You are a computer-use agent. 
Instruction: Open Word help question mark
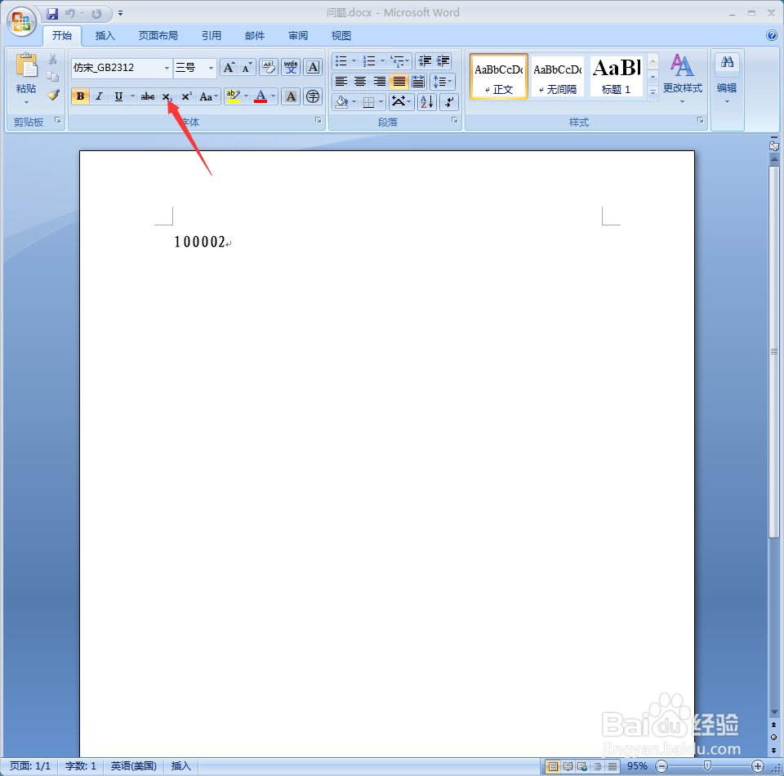click(772, 35)
